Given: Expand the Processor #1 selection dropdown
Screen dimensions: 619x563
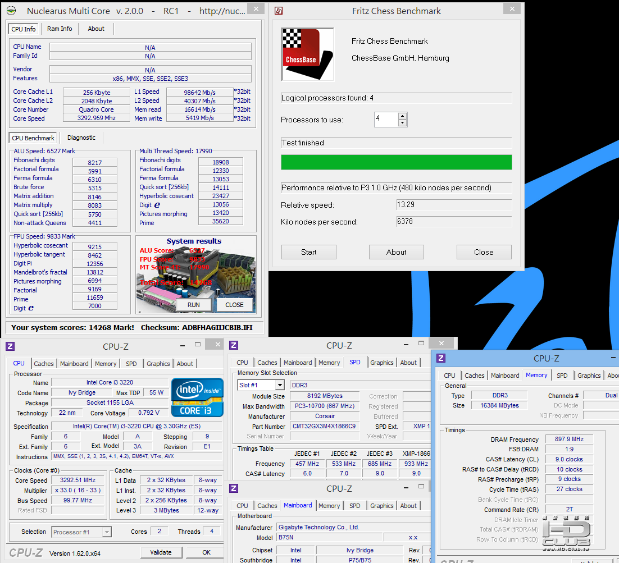Looking at the screenshot, I should coord(107,532).
